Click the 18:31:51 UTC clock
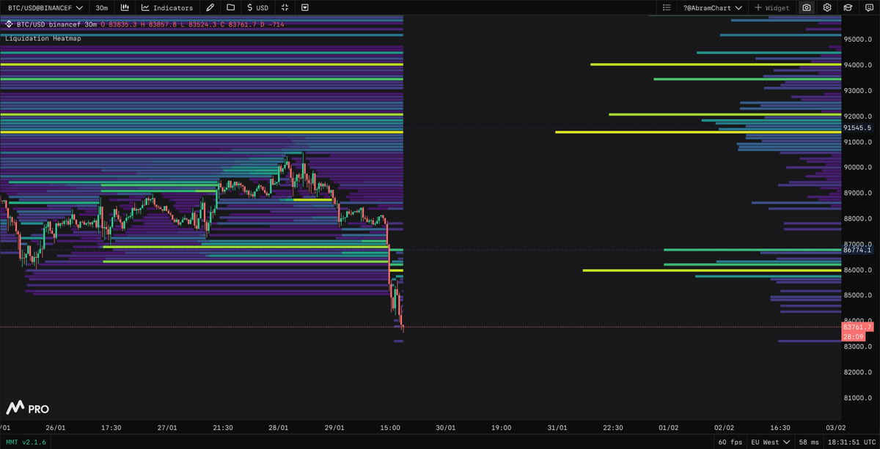 (851, 442)
